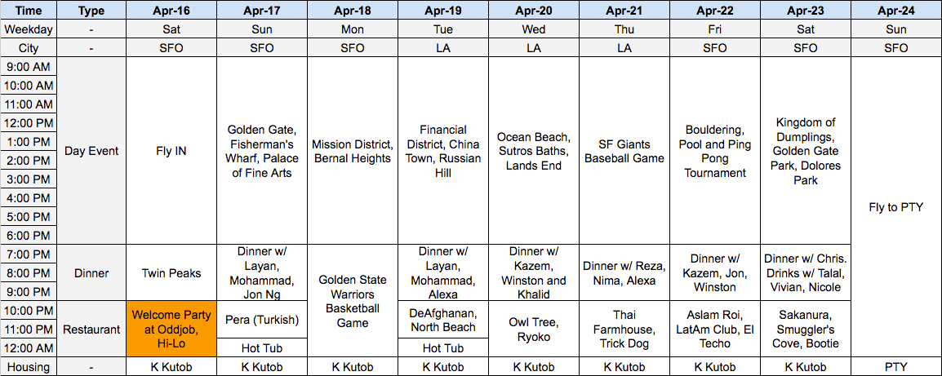Select the Bouldering, Pool and Ping Pong cell
Screen dimensions: 942x376
pyautogui.click(x=715, y=151)
